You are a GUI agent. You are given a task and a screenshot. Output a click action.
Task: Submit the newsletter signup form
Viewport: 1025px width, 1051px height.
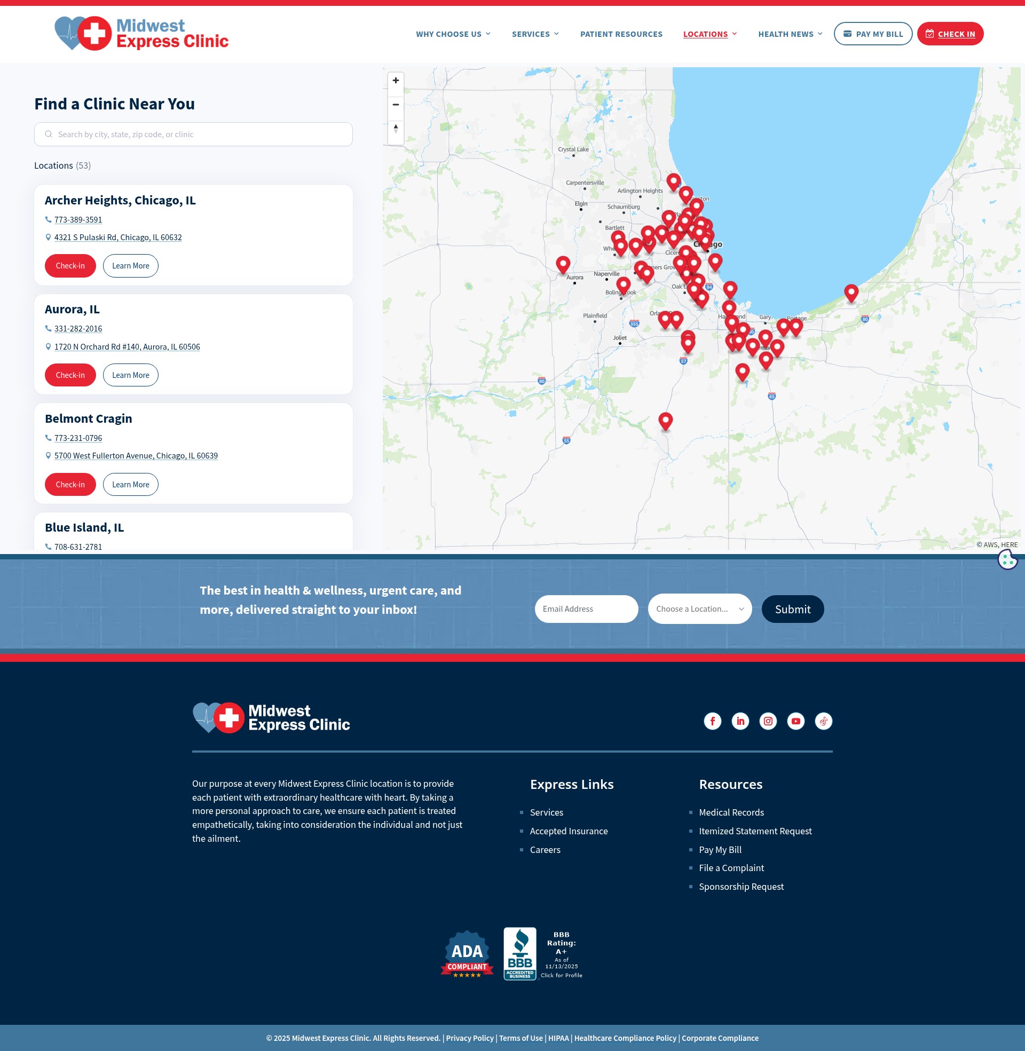point(792,609)
